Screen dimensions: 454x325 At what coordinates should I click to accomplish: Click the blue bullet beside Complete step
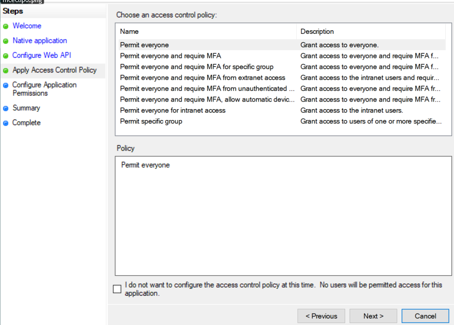pyautogui.click(x=6, y=124)
